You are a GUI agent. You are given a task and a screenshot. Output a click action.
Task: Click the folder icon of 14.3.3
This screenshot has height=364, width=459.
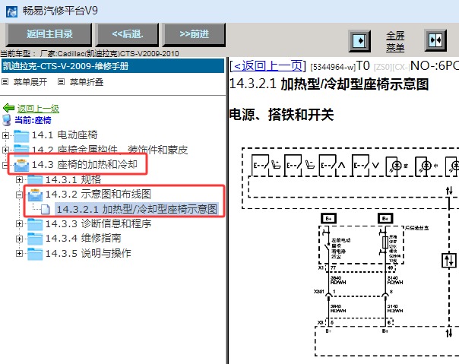point(35,224)
